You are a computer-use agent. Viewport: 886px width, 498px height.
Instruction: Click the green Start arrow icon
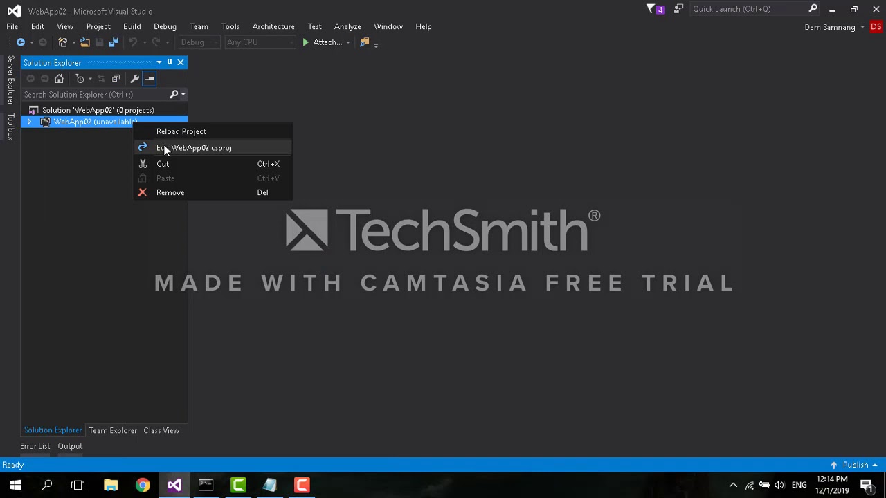(305, 42)
